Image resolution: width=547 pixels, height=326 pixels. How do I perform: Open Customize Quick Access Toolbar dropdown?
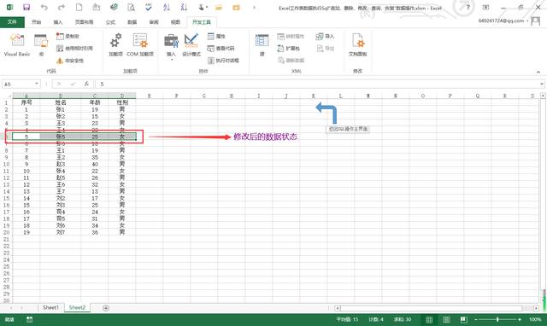[254, 8]
